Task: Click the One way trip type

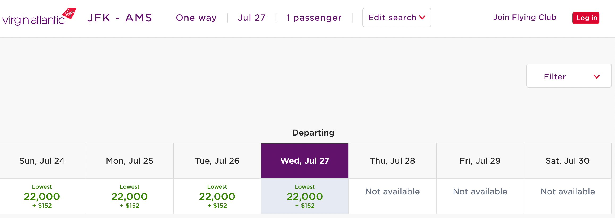Action: (196, 18)
